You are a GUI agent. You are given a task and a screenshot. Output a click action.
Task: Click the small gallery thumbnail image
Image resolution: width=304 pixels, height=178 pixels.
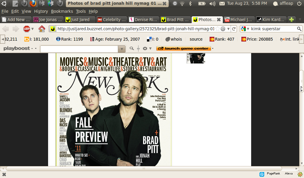tap(196, 58)
